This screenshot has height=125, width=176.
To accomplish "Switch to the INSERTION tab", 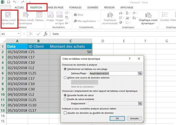I will pyautogui.click(x=36, y=7).
